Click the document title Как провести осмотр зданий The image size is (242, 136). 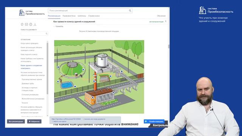[74, 22]
